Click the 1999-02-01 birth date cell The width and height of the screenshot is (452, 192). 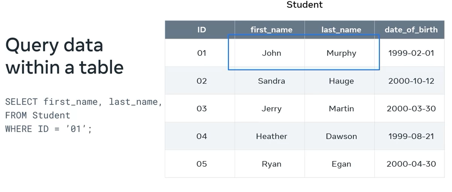click(411, 53)
